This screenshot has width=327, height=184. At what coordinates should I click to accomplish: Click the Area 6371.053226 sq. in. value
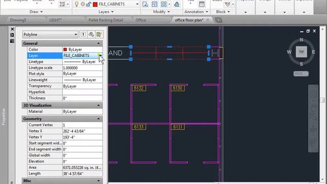(83, 167)
